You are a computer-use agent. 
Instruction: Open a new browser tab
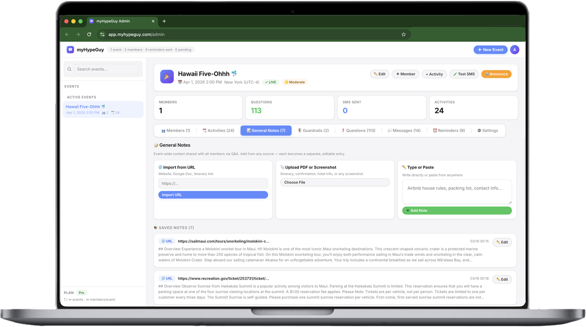pyautogui.click(x=164, y=21)
